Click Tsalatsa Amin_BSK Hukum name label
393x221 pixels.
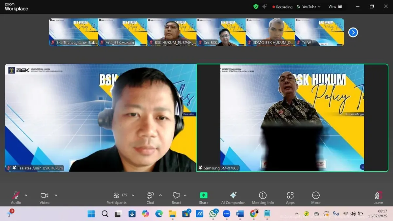pyautogui.click(x=40, y=168)
